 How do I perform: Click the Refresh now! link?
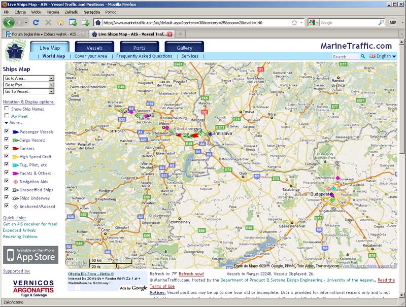[191, 274]
